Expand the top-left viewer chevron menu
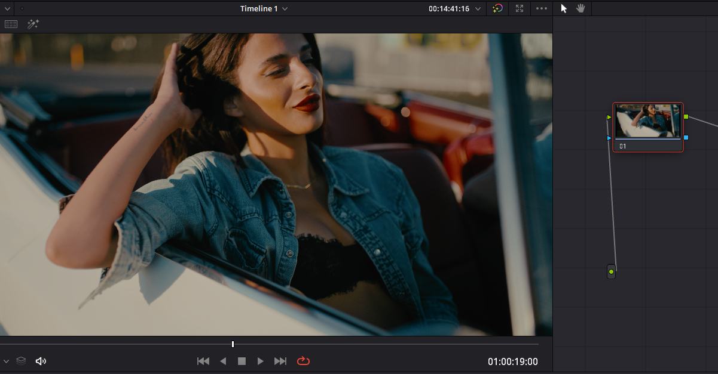Image resolution: width=718 pixels, height=374 pixels. (x=7, y=9)
